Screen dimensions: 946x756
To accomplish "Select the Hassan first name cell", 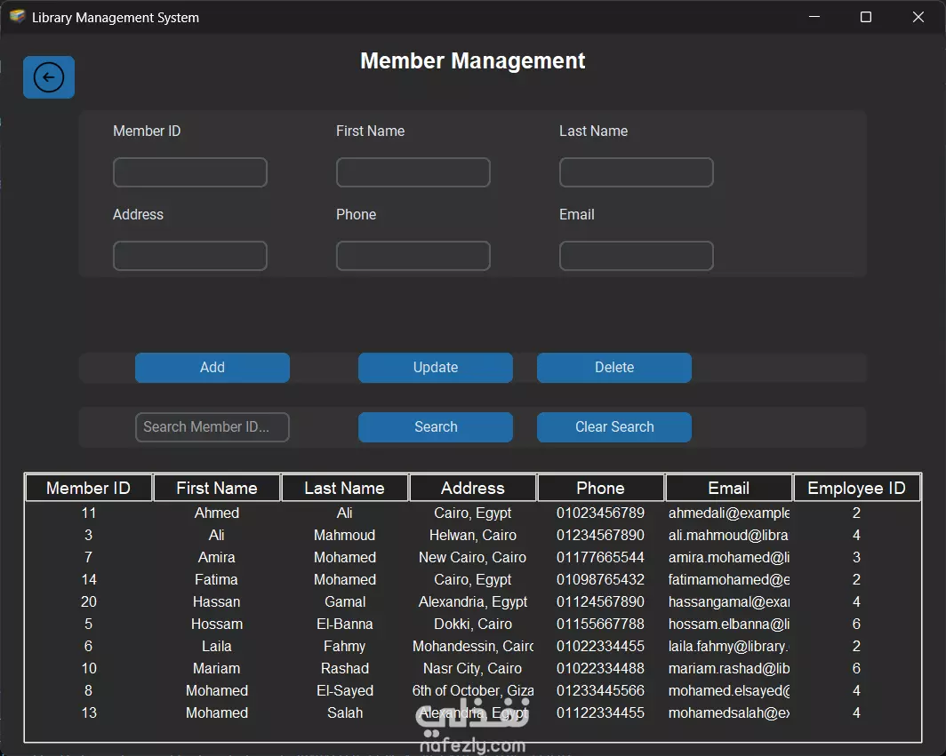I will (x=217, y=601).
